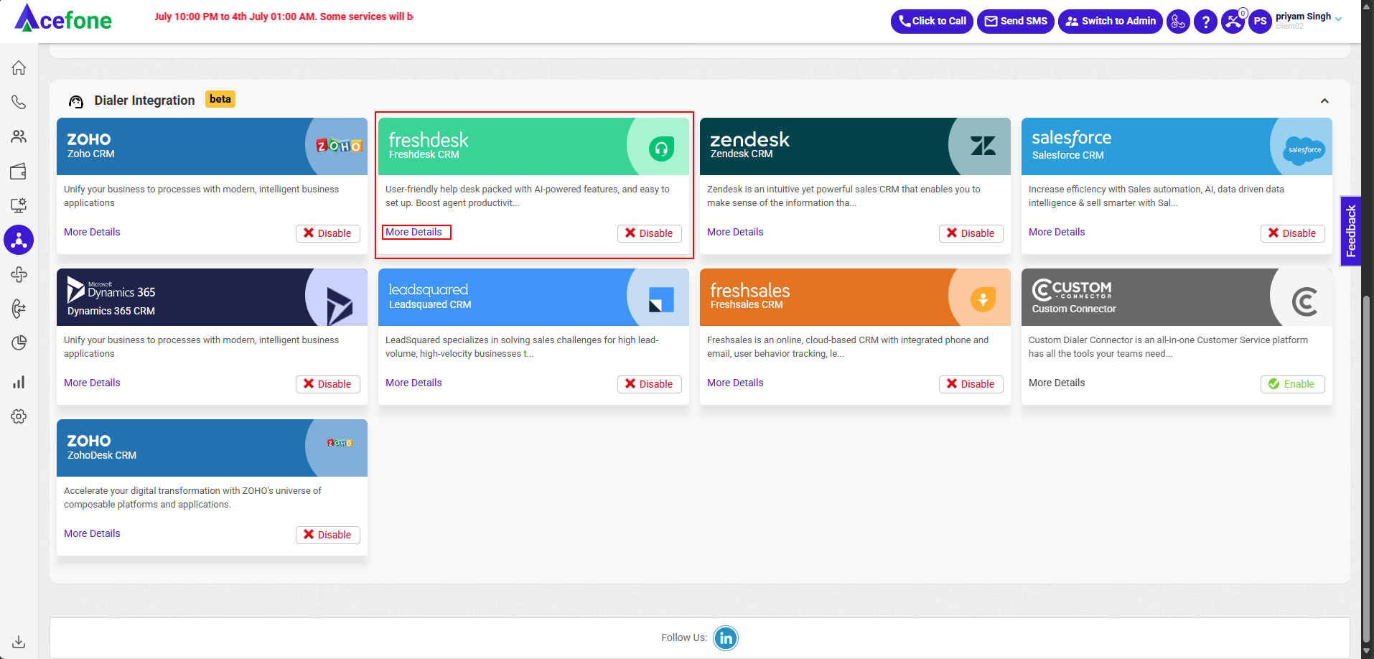Open the webphone icon in top bar
The width and height of the screenshot is (1374, 659).
[1178, 22]
